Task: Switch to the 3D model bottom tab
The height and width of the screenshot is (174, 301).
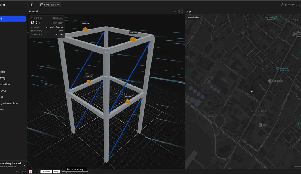Action: [46, 171]
